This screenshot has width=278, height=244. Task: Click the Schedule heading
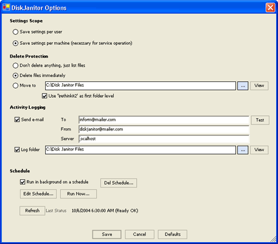[x=20, y=171]
